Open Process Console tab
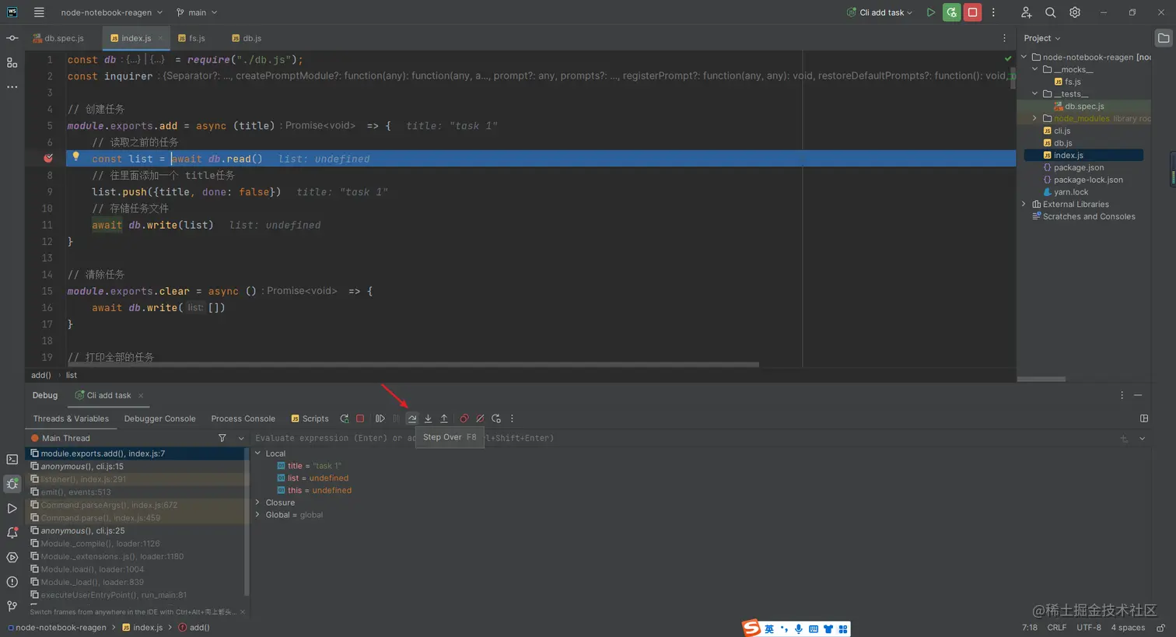Screen dimensions: 1176x637 pos(243,418)
